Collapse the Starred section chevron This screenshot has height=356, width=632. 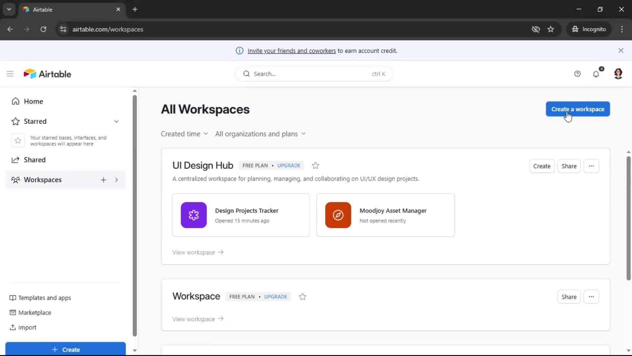click(117, 121)
